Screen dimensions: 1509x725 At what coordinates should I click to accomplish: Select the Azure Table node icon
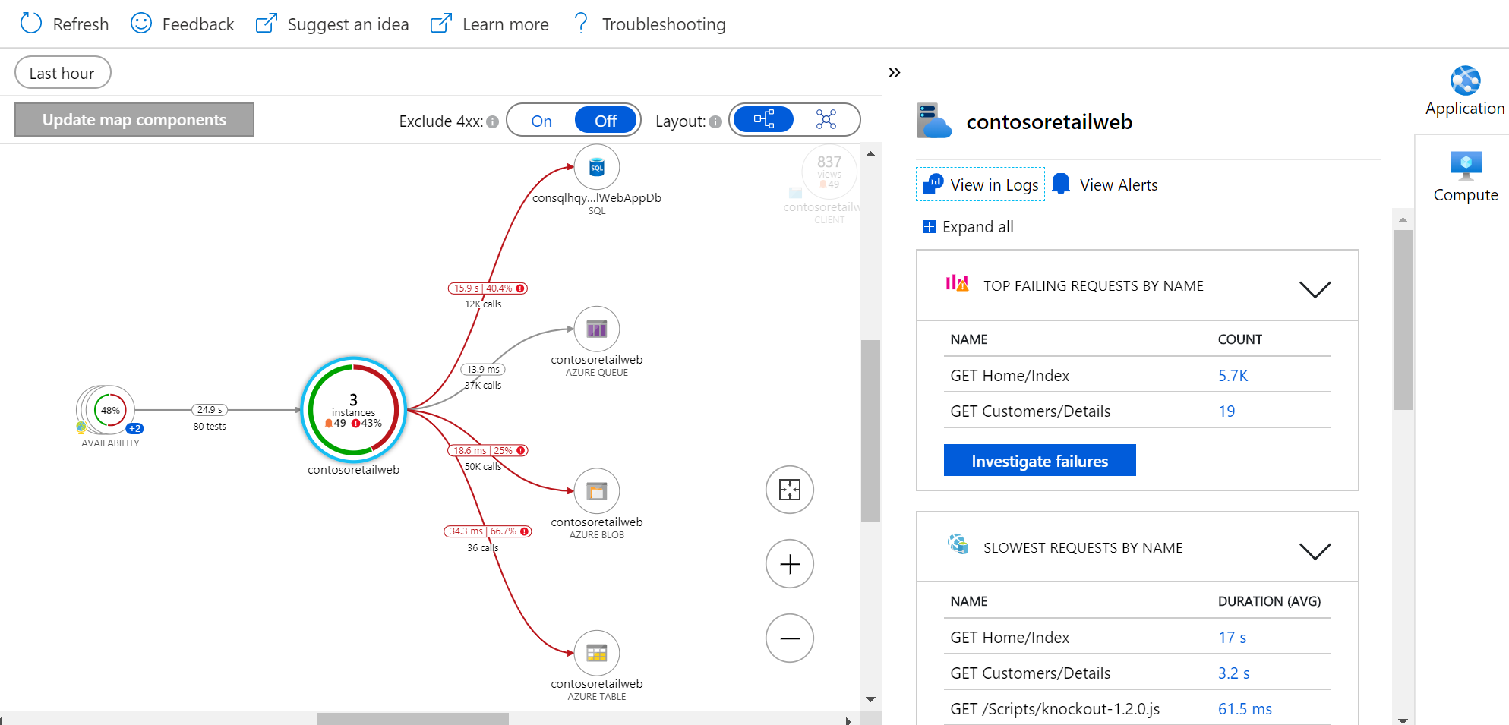click(597, 653)
